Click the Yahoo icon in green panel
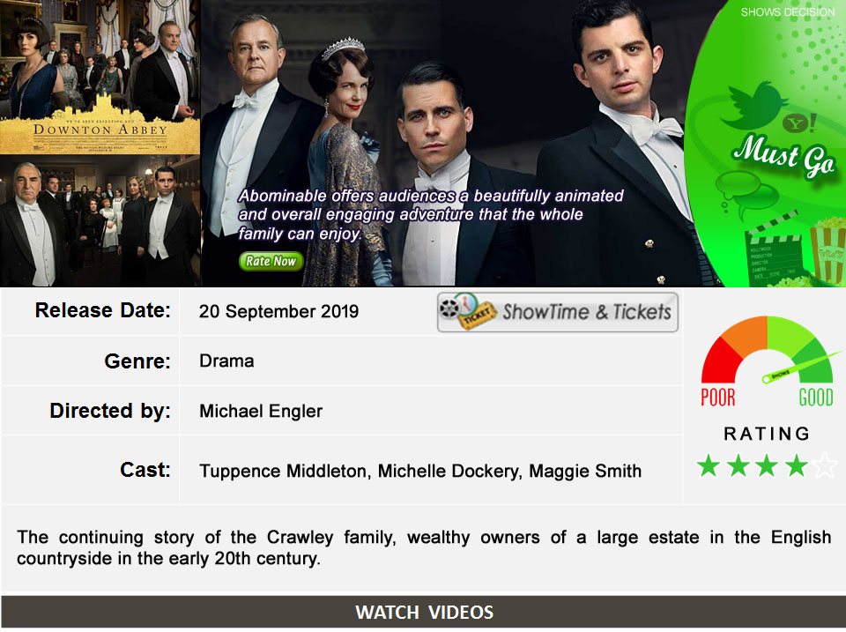Image resolution: width=846 pixels, height=632 pixels. click(x=799, y=123)
